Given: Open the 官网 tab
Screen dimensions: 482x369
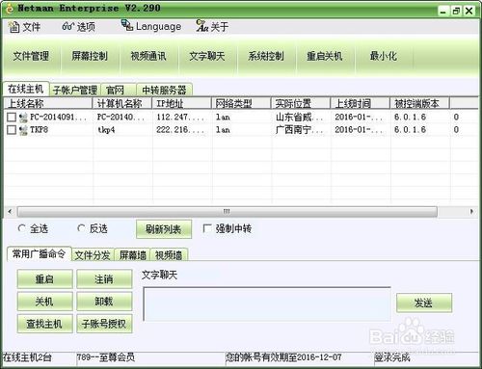Looking at the screenshot, I should tap(119, 90).
